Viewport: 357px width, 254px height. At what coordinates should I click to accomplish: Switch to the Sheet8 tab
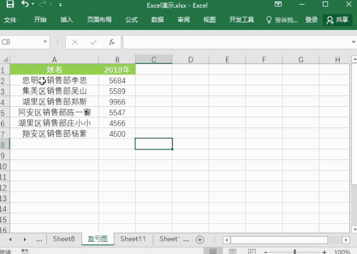(x=64, y=239)
